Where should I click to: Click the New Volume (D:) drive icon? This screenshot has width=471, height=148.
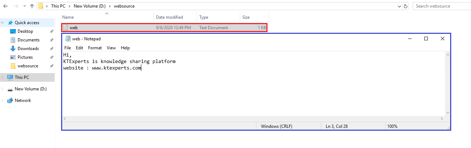point(10,89)
